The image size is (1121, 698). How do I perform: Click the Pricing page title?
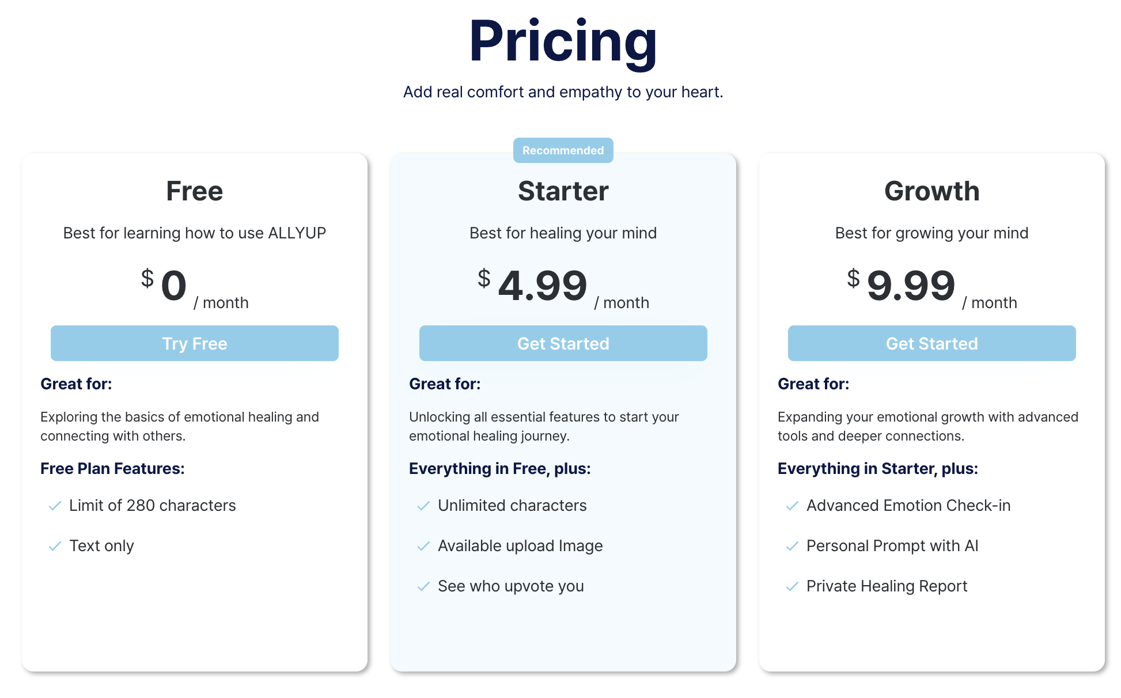pyautogui.click(x=563, y=41)
